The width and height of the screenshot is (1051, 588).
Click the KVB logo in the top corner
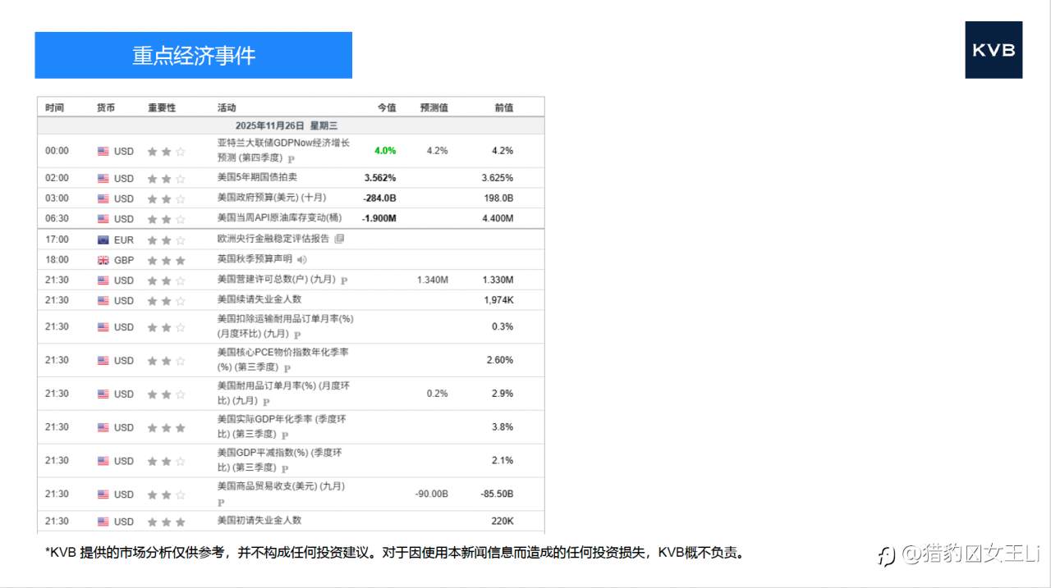(994, 50)
